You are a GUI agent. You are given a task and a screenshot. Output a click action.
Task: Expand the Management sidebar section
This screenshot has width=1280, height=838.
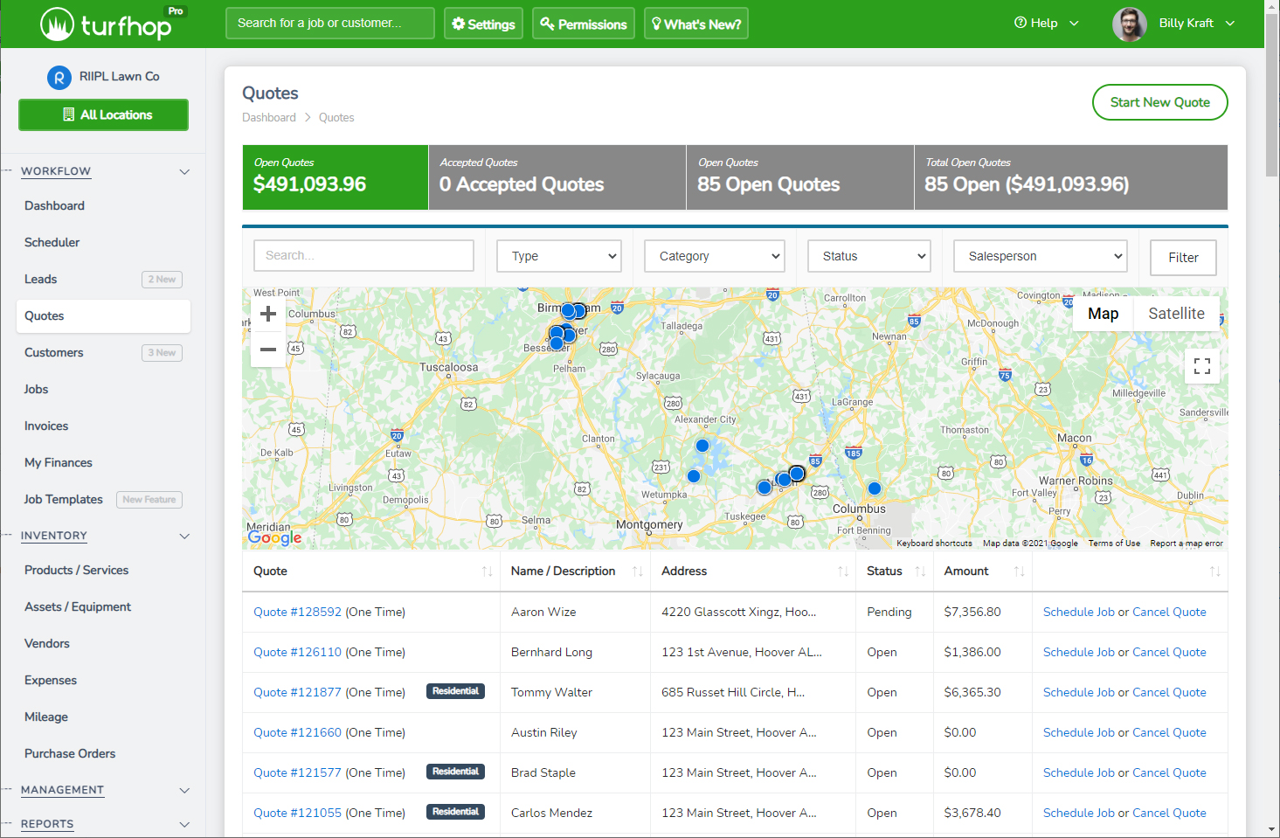[x=184, y=791]
